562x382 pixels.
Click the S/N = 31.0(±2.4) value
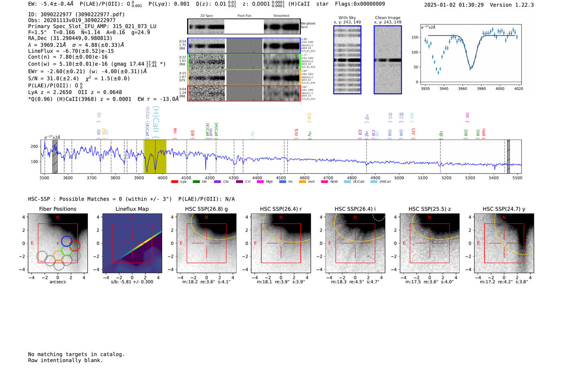[x=54, y=79]
